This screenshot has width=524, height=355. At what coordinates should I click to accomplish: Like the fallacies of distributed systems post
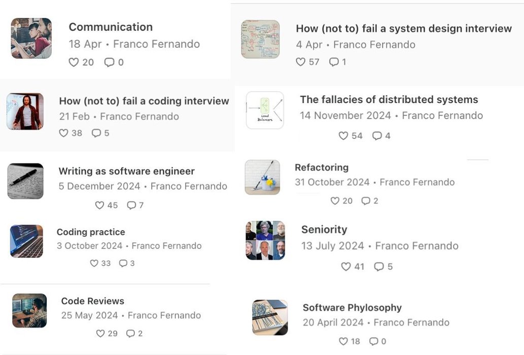[x=343, y=136]
